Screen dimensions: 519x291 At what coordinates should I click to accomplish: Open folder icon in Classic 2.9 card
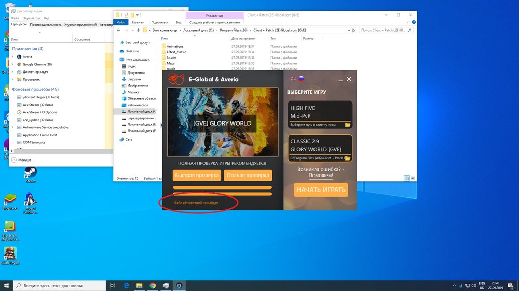347,158
